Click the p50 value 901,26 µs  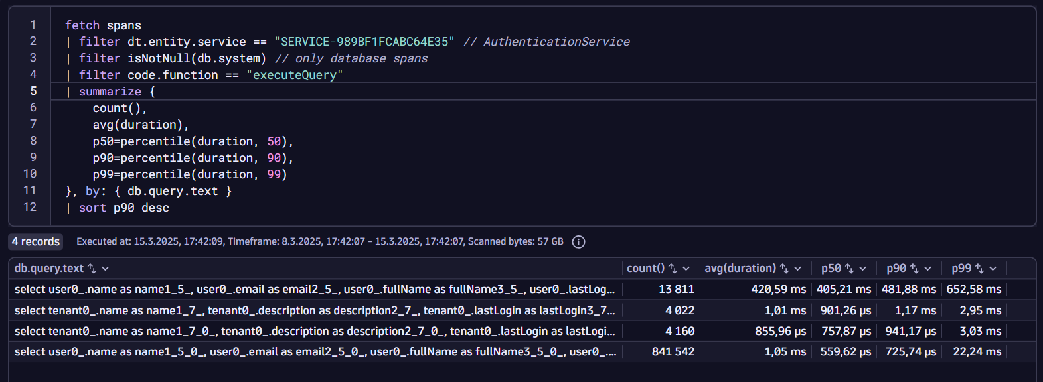[x=846, y=310]
